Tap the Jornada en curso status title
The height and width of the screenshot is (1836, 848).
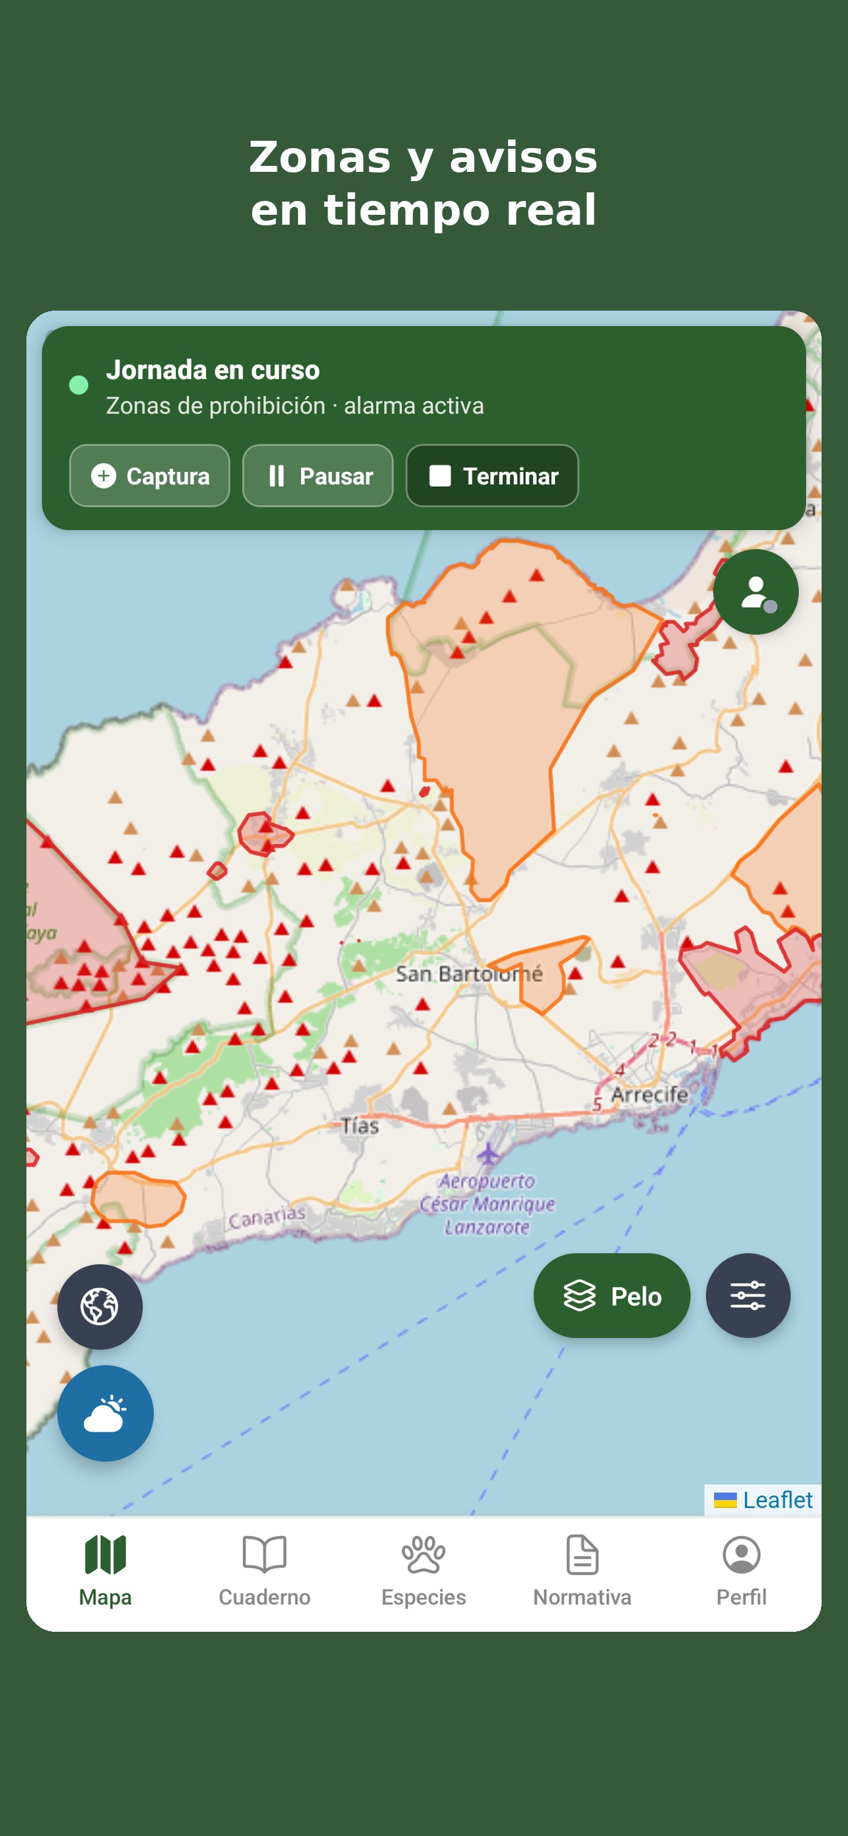(213, 370)
